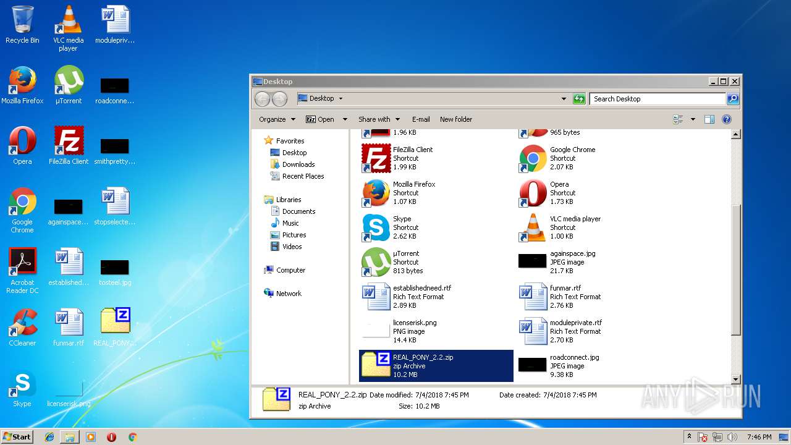Select moduleprivate.rtf in Explorer file list
The width and height of the screenshot is (791, 445).
coord(593,331)
